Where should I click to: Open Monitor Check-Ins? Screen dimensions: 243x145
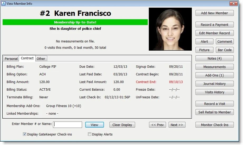point(215,125)
